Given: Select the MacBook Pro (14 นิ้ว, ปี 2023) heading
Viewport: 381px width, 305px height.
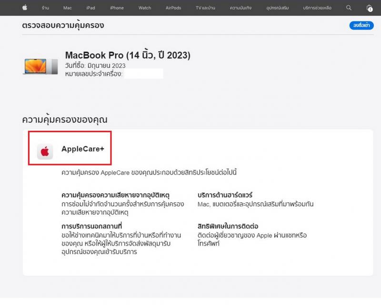Looking at the screenshot, I should coord(128,55).
